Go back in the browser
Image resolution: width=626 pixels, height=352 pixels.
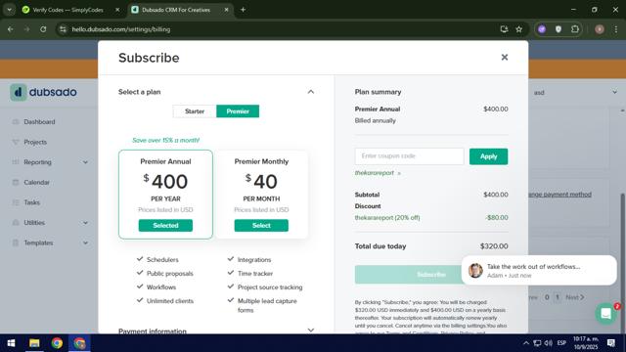(11, 29)
